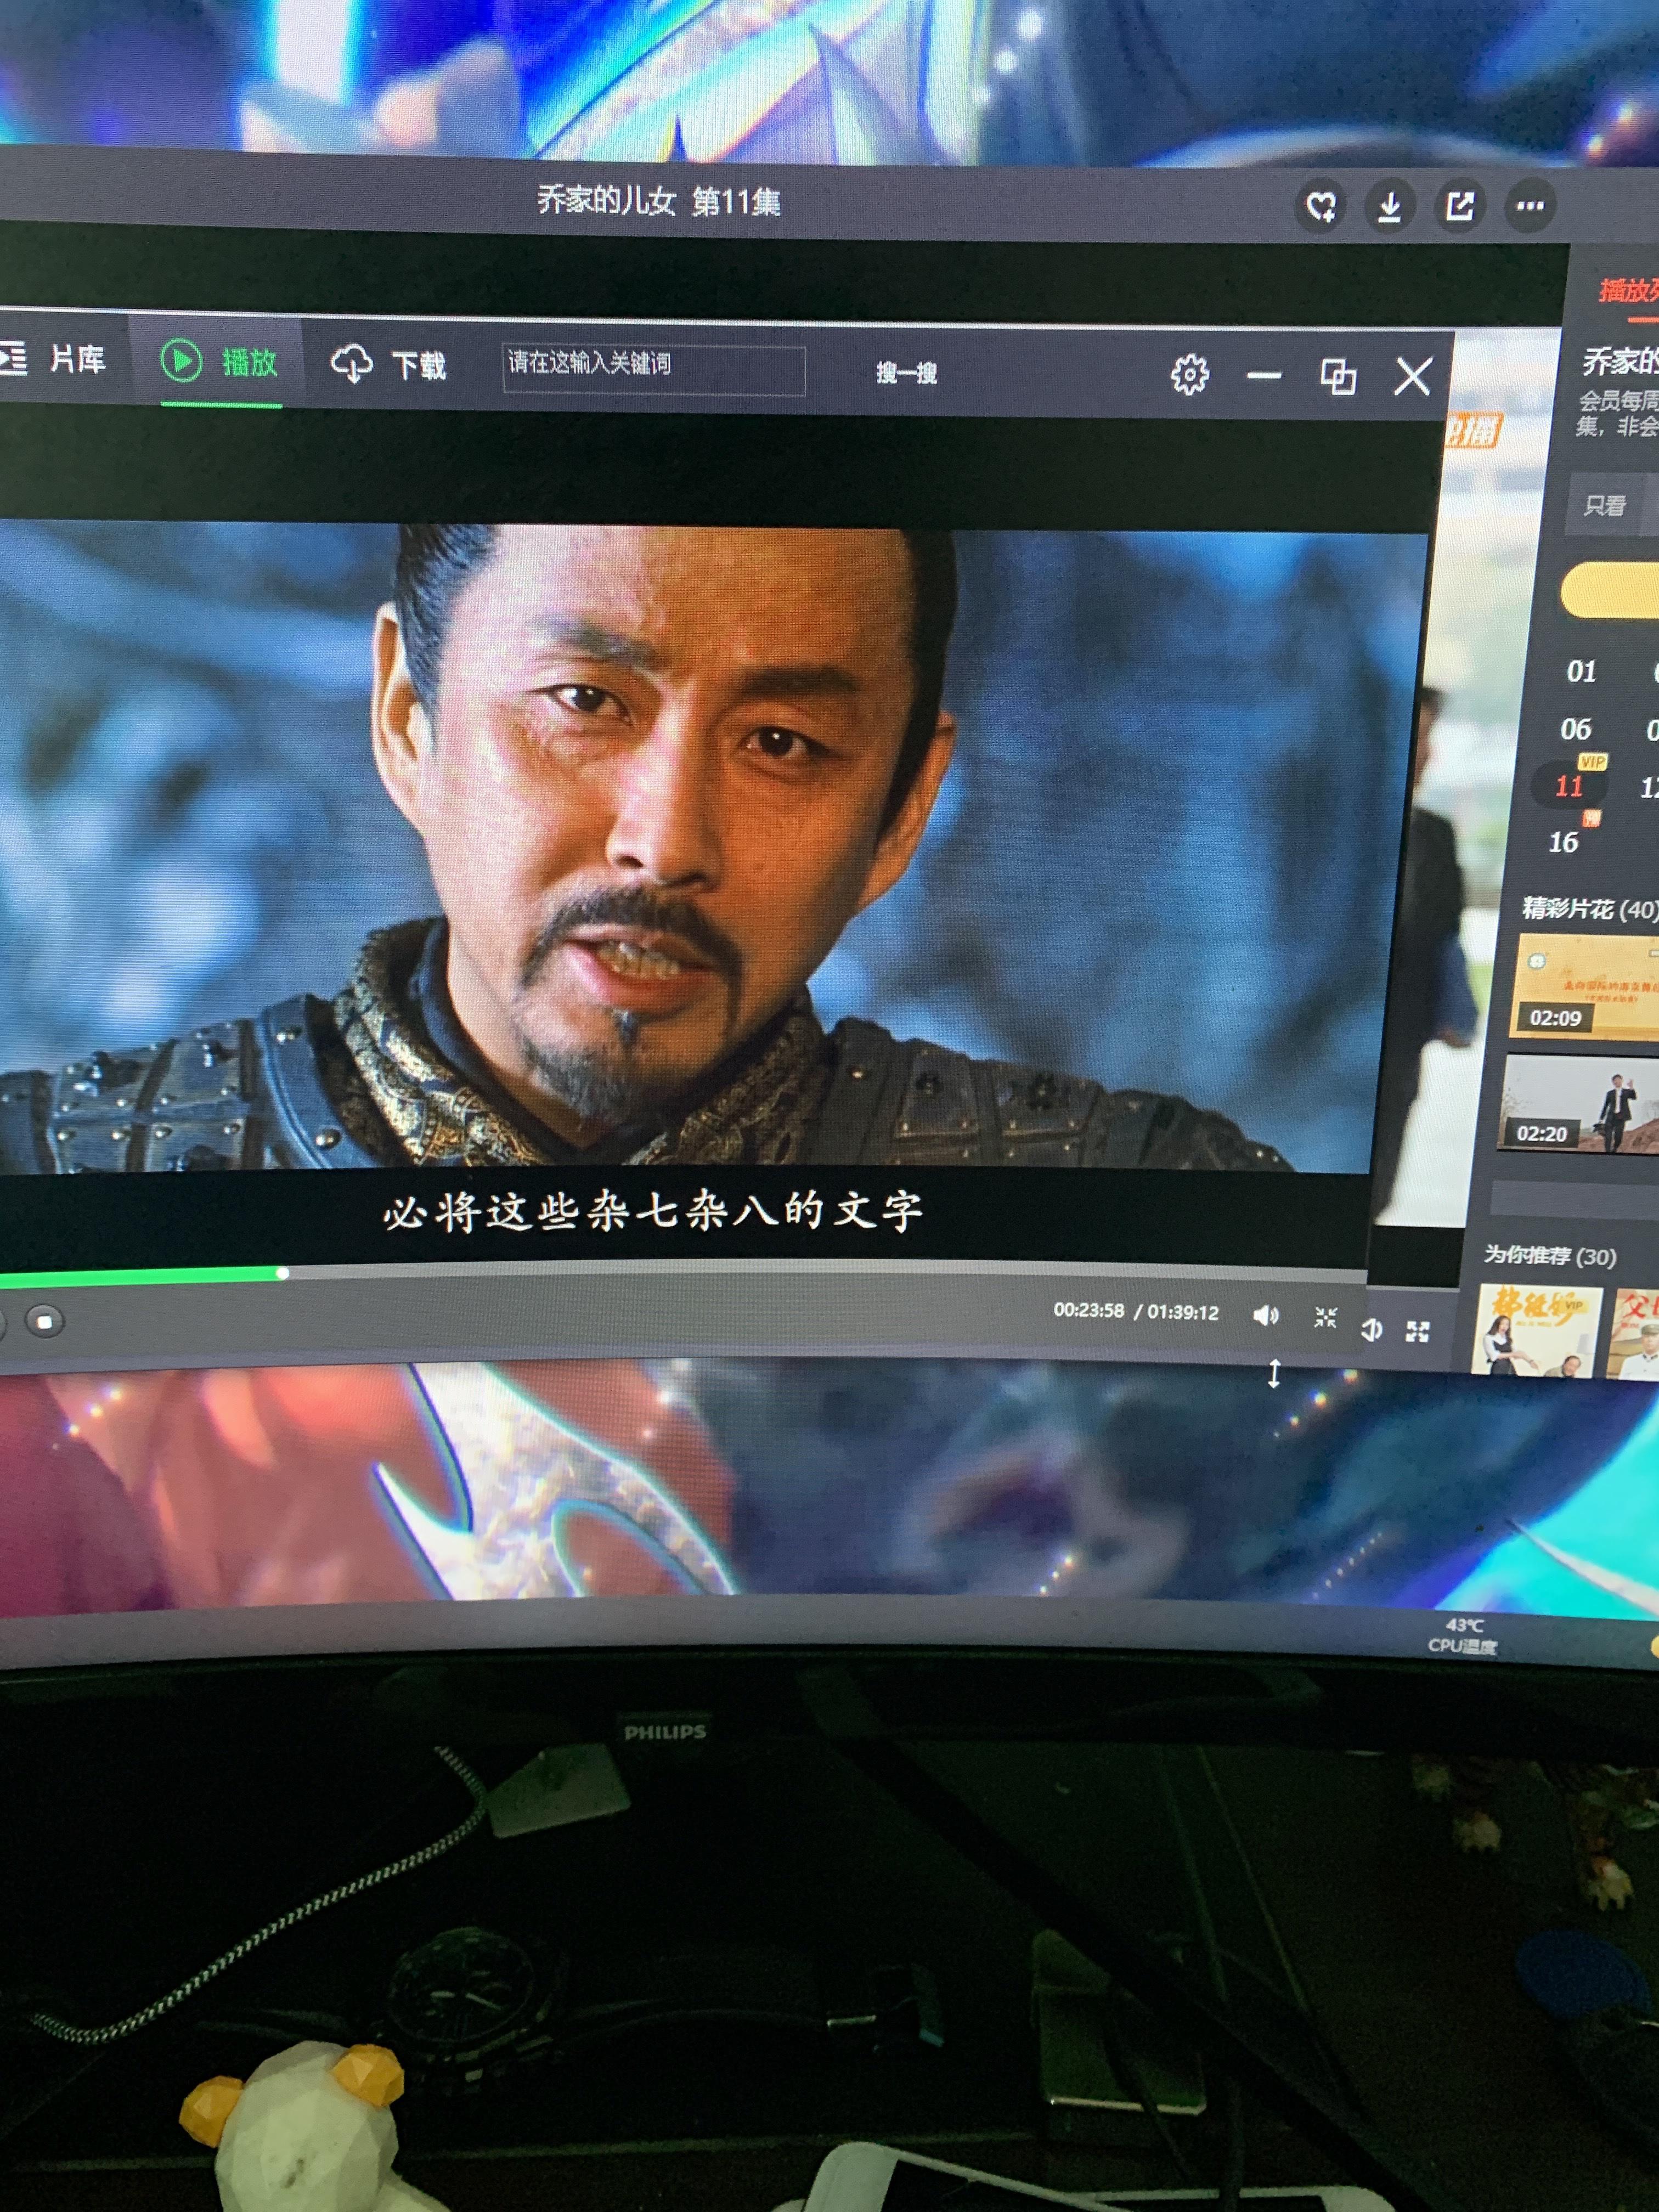
Task: Click the download arrow icon in title bar
Action: (x=1389, y=207)
